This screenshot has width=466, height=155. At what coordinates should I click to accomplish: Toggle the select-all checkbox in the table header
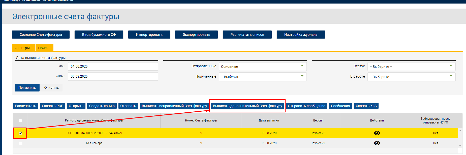click(x=20, y=120)
